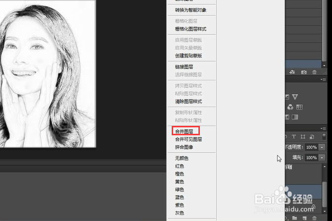The width and height of the screenshot is (332, 221).
Task: Create new document from current history state
Action: coord(292,72)
